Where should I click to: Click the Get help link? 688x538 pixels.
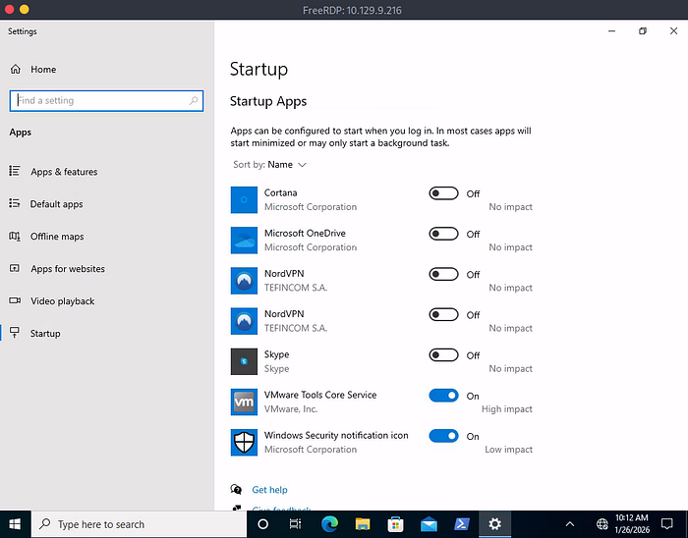pos(269,490)
